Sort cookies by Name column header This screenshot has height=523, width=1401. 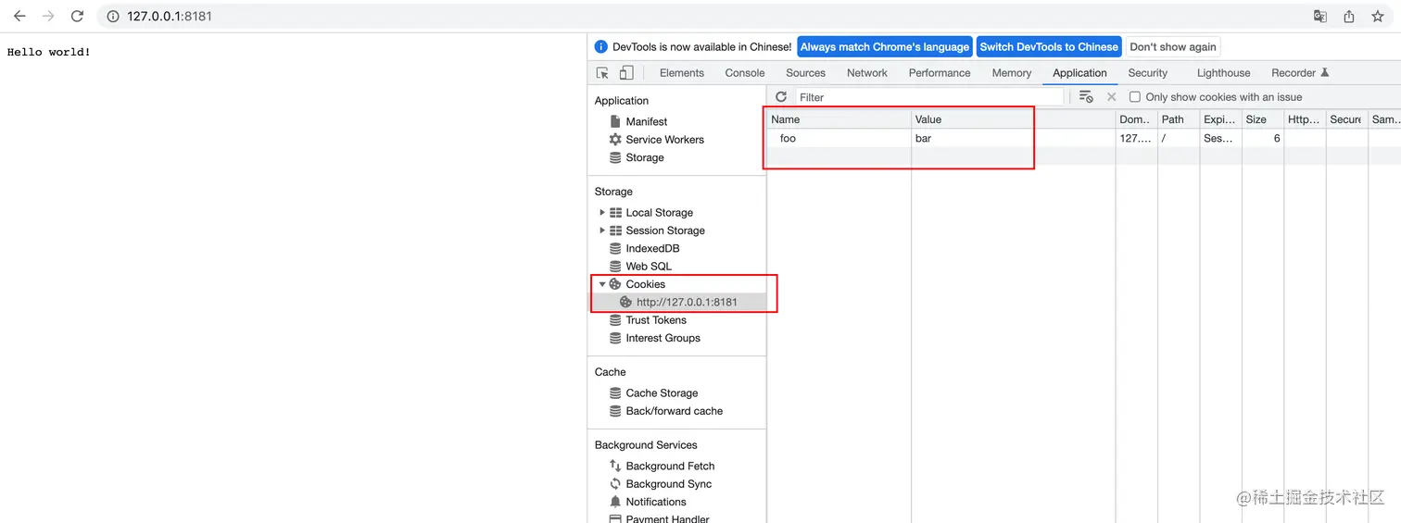(839, 119)
